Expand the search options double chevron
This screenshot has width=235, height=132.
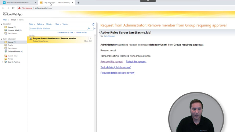pyautogui.click(x=95, y=29)
